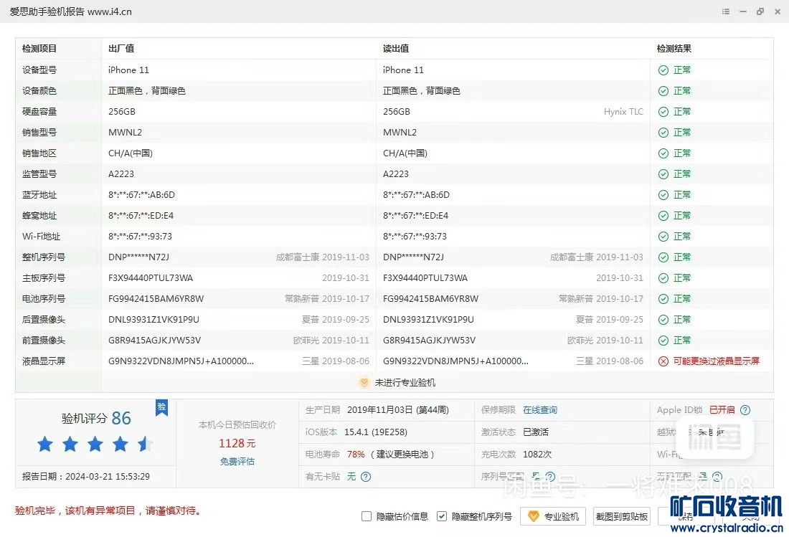The image size is (789, 537).
Task: Click the green check icon for 整机序列号 row
Action: pos(663,257)
